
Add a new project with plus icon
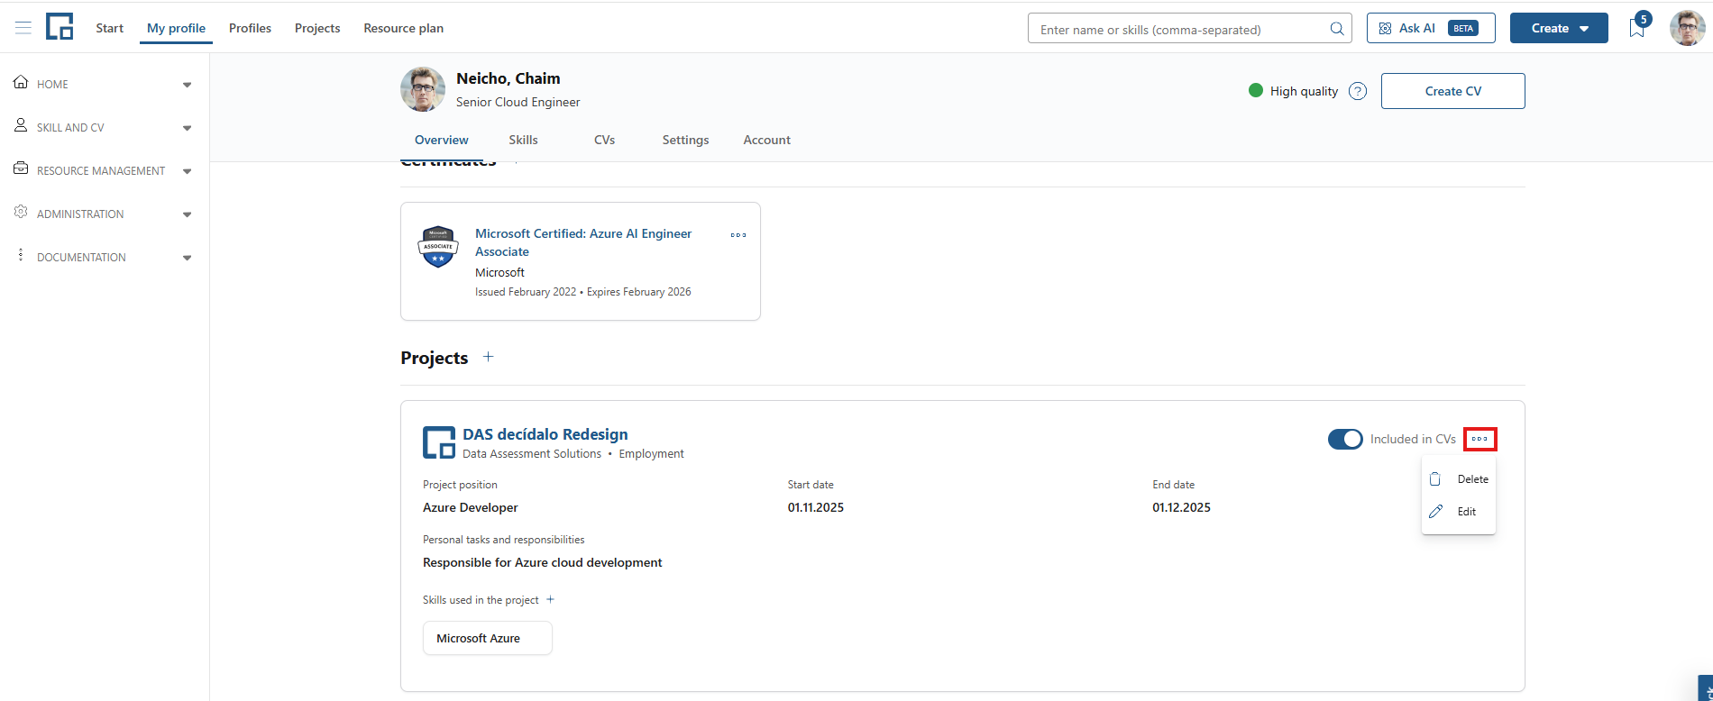[488, 357]
